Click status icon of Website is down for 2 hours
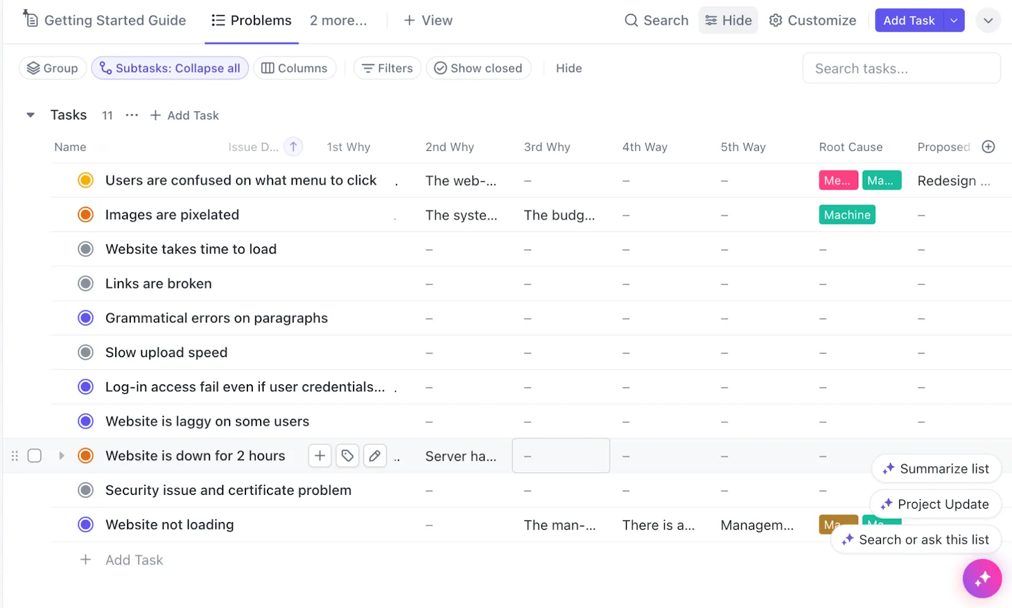This screenshot has width=1012, height=608. 85,456
